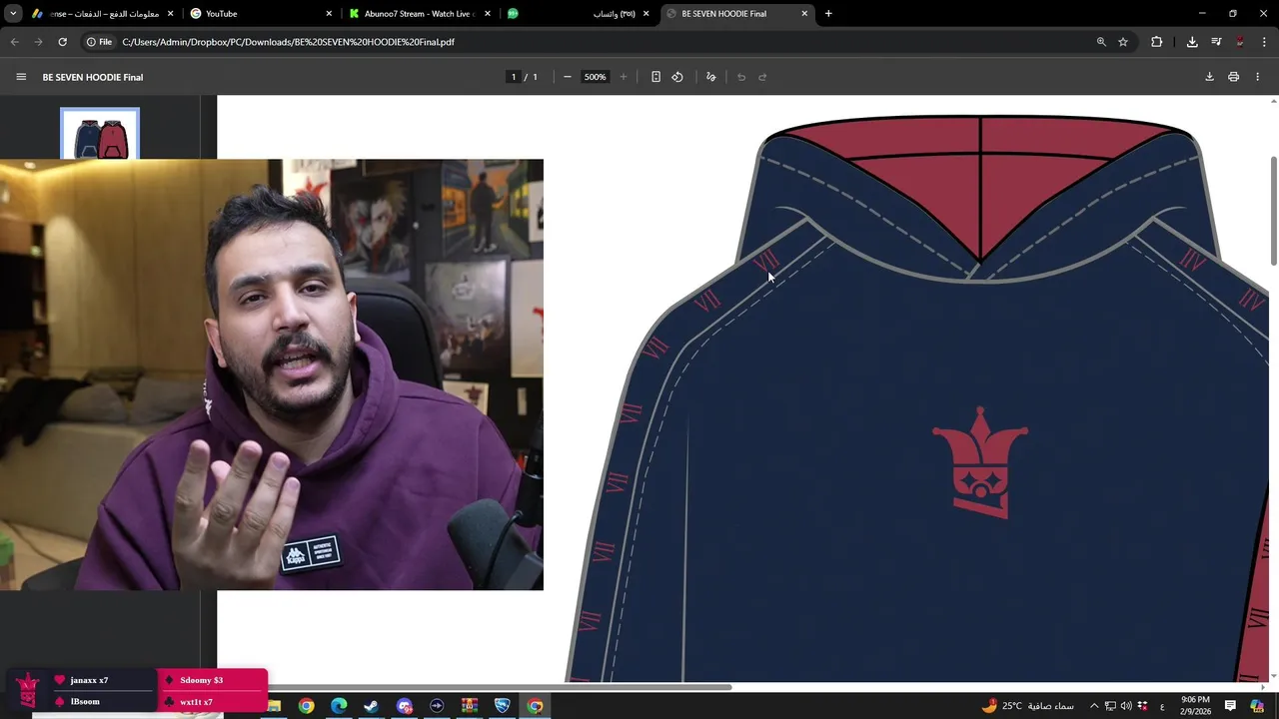Switch to Abunoo7 Stream Kick tab

(420, 14)
